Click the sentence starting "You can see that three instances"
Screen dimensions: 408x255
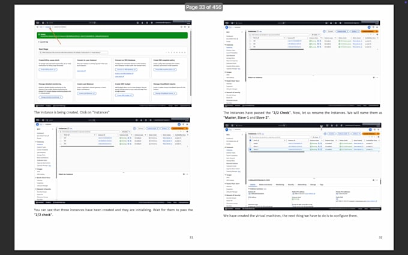pos(113,212)
